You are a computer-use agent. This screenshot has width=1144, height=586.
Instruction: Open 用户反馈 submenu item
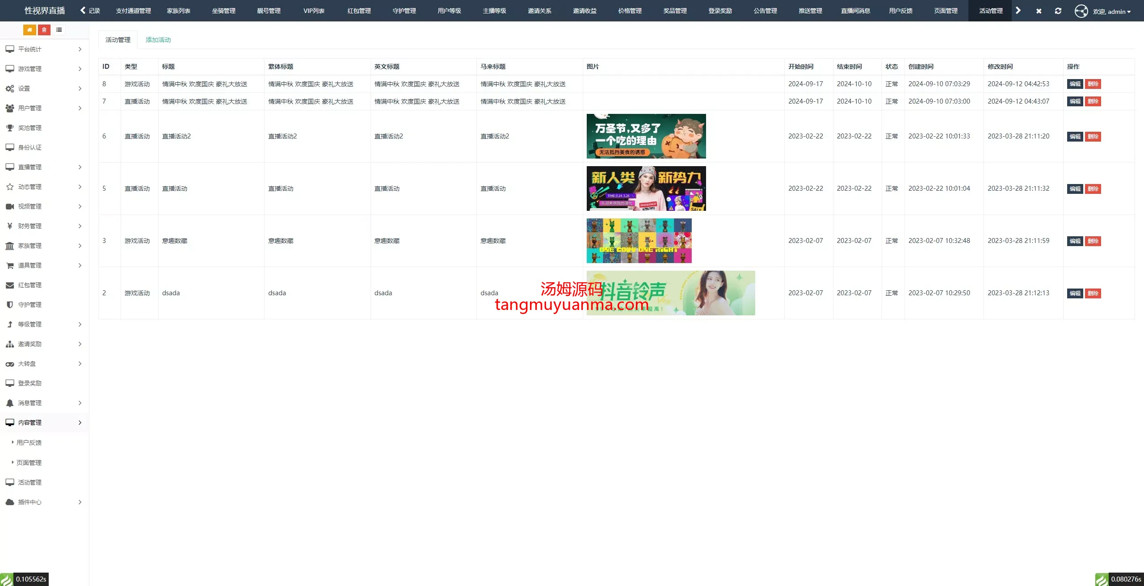pos(29,443)
